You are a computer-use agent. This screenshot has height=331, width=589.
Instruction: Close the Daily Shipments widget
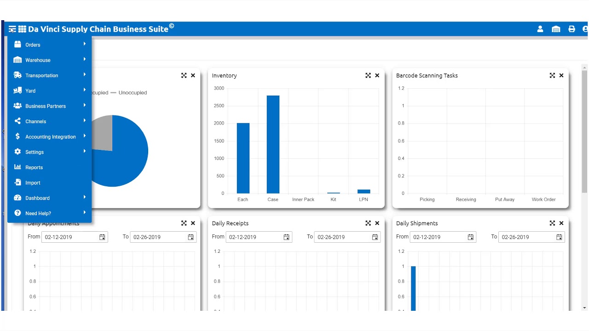pos(561,223)
